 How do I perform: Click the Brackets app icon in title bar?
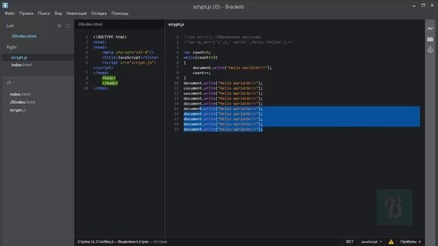click(x=5, y=5)
